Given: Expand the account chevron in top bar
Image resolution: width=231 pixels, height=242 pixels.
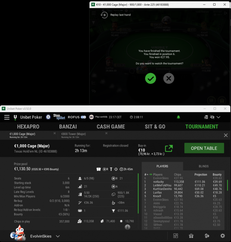Looking at the screenshot, I should (x=218, y=117).
